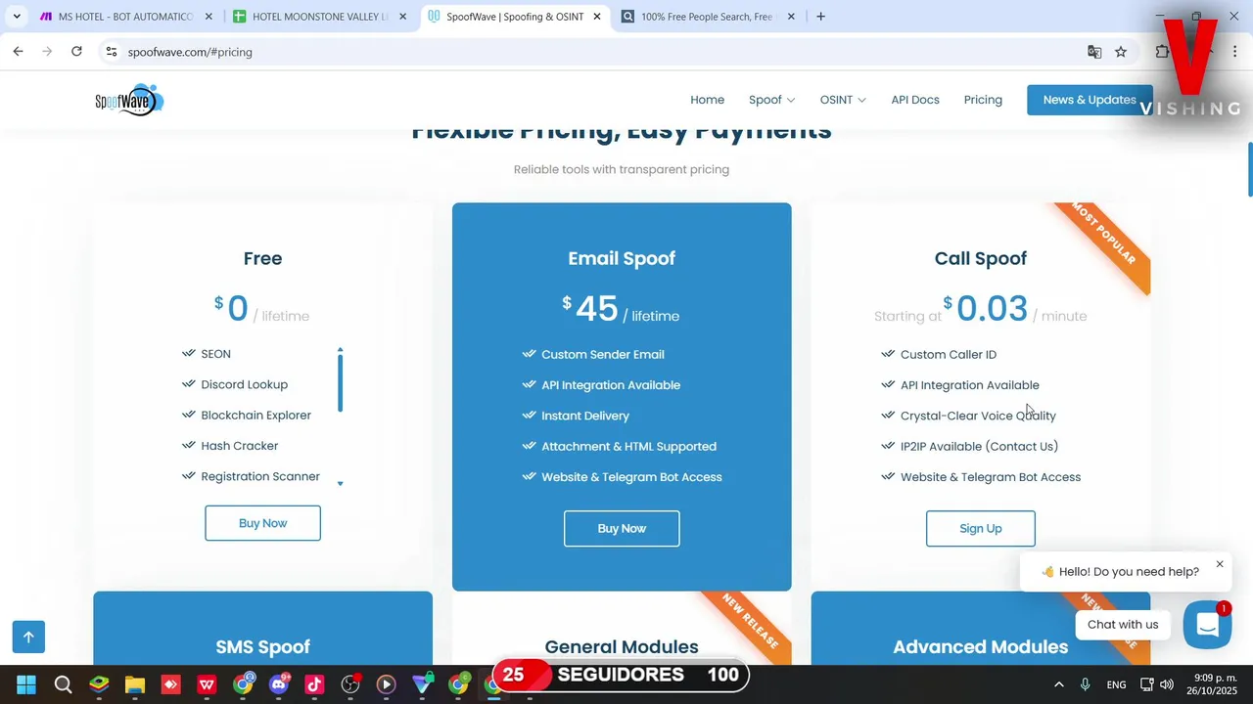
Task: Open the volume control in system tray
Action: point(1166,684)
